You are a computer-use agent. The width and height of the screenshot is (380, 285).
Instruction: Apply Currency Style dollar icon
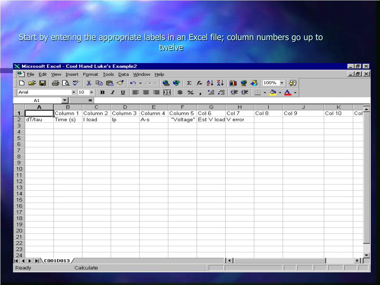click(180, 92)
